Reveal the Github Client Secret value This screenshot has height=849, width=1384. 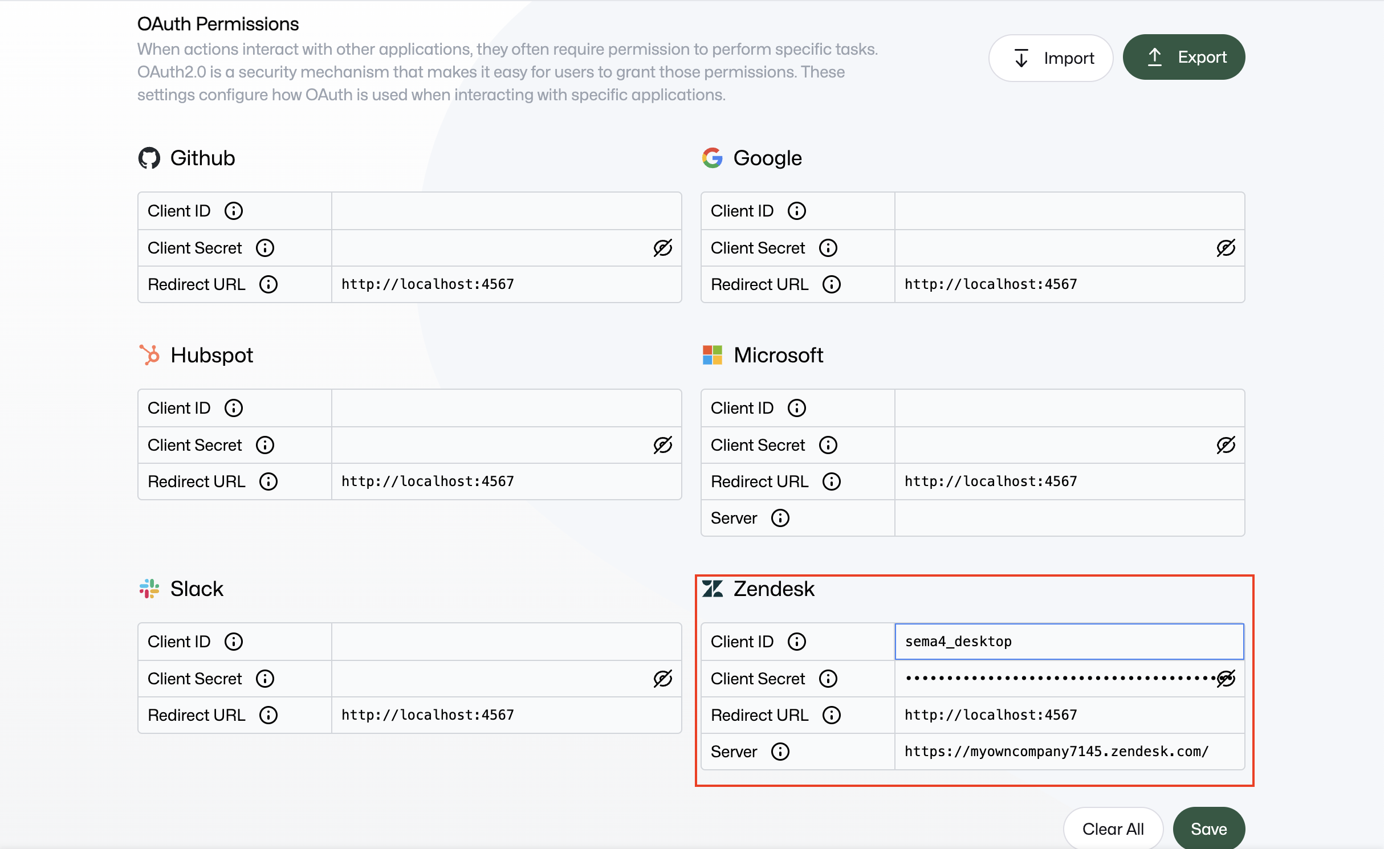[x=663, y=248]
